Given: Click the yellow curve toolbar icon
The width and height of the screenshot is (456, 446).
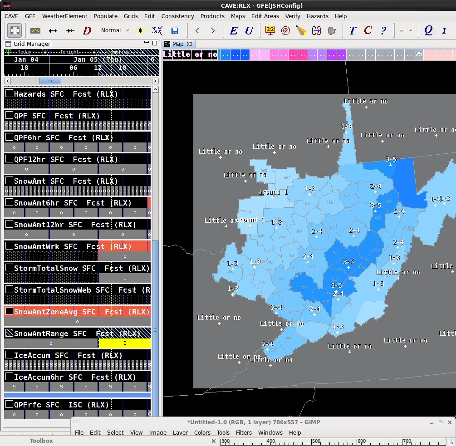Looking at the screenshot, I should tap(35, 30).
